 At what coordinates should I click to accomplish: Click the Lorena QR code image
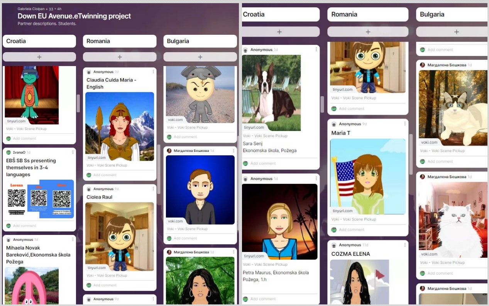tap(16, 198)
